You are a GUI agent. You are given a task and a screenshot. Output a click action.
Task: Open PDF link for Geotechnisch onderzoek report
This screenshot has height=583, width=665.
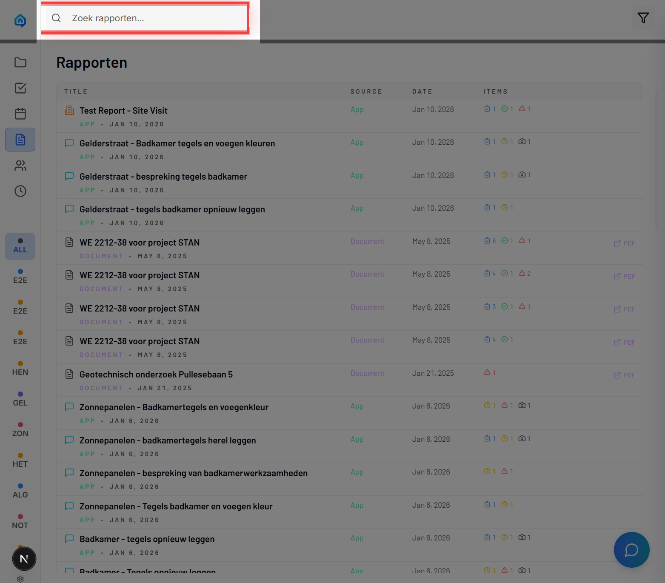[624, 375]
